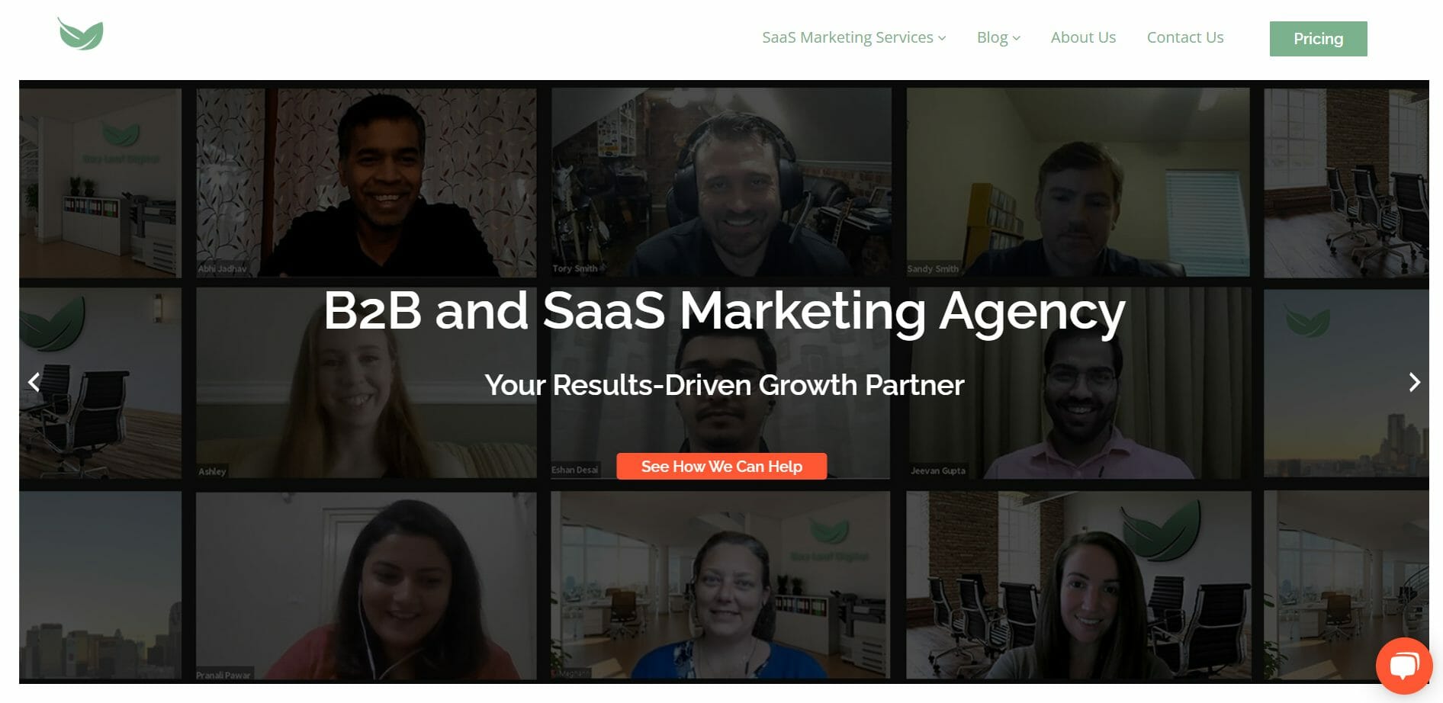
Task: Go to previous slide with left arrow
Action: (x=34, y=382)
